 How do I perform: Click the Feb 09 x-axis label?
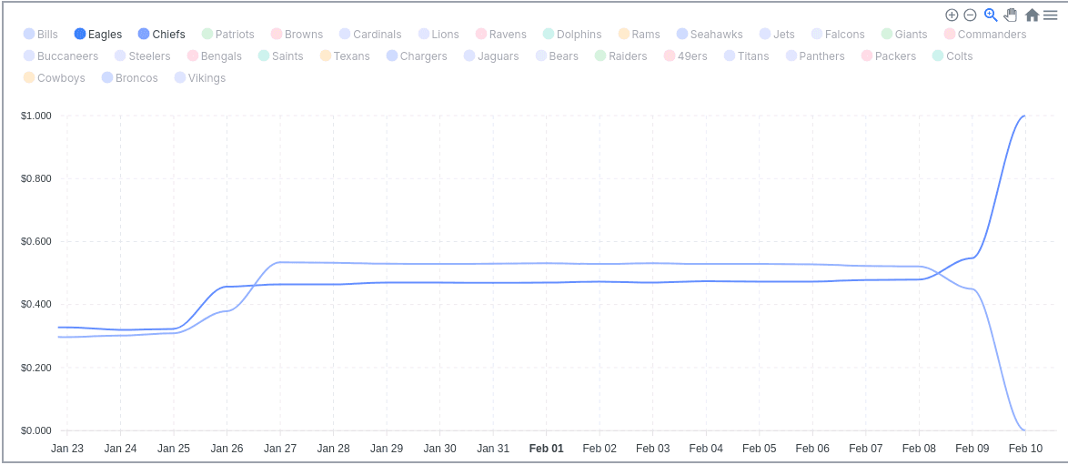[972, 449]
